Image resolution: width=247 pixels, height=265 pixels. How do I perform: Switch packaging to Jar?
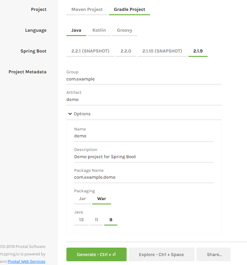82,198
